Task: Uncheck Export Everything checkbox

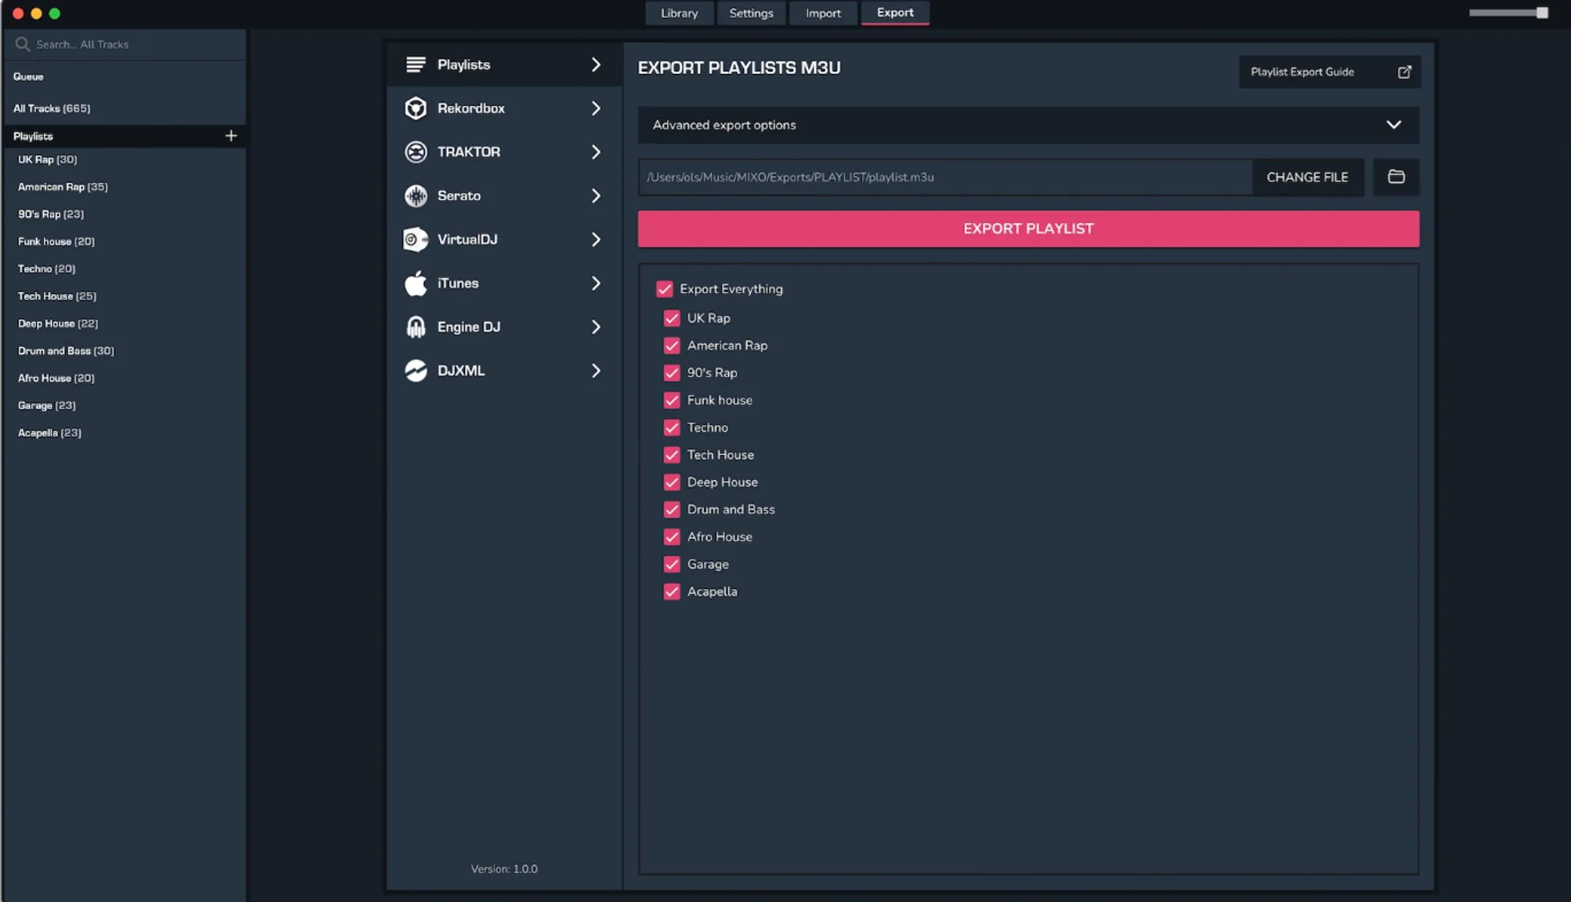Action: (665, 289)
